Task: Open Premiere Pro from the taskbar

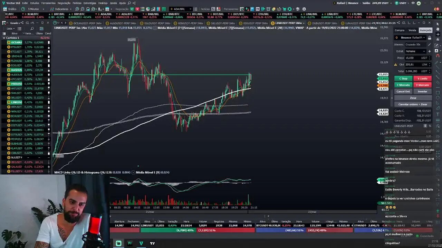Action: pos(130,243)
